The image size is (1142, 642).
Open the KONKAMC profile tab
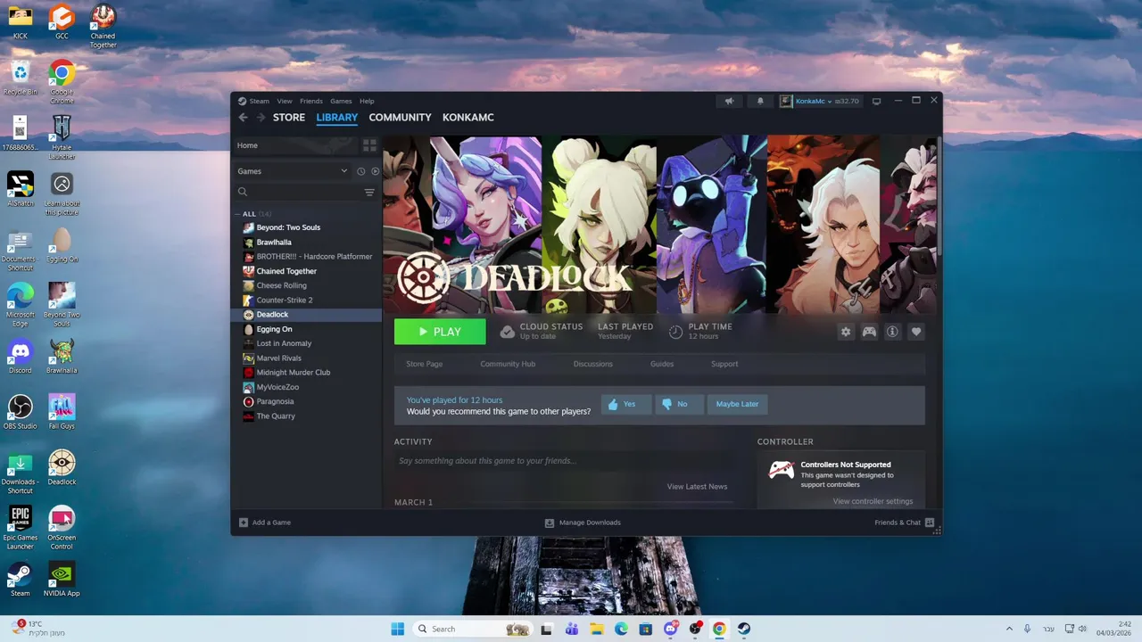click(x=468, y=118)
